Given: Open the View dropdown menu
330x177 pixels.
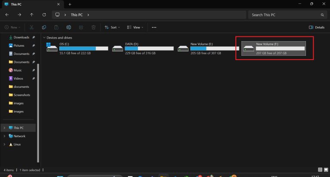Looking at the screenshot, I should (x=135, y=27).
